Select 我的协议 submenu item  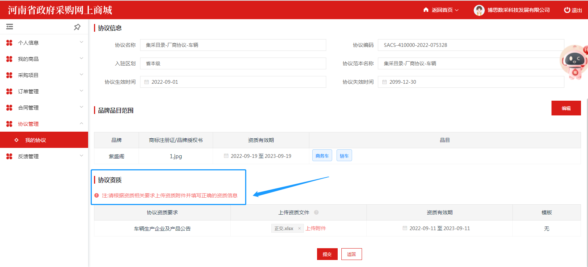[x=44, y=140]
